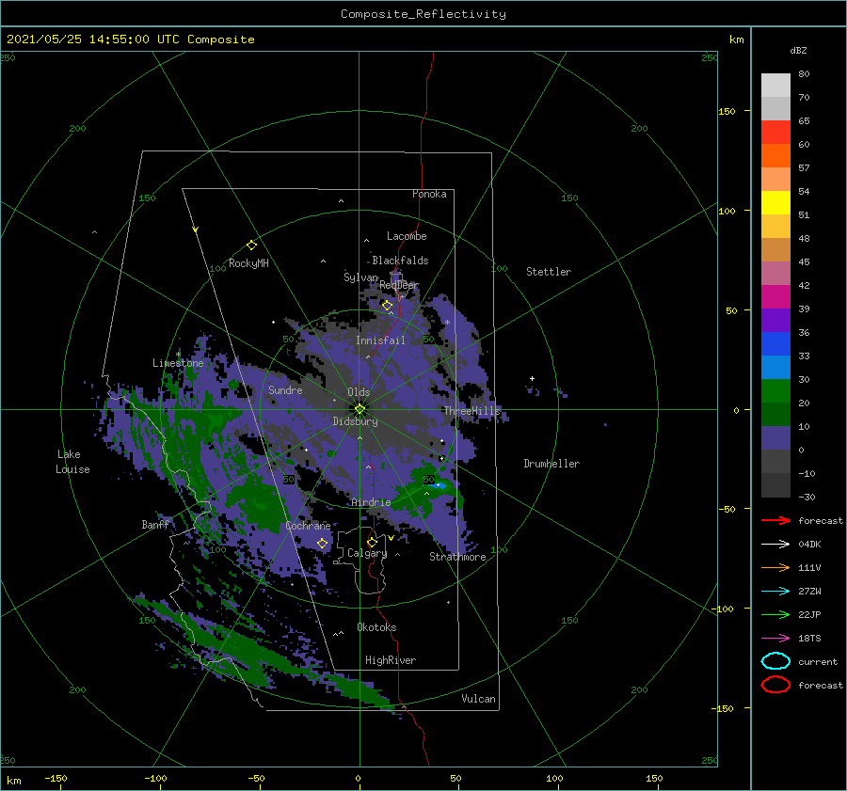Click the Innisfail city label
The height and width of the screenshot is (791, 847).
pyautogui.click(x=380, y=340)
